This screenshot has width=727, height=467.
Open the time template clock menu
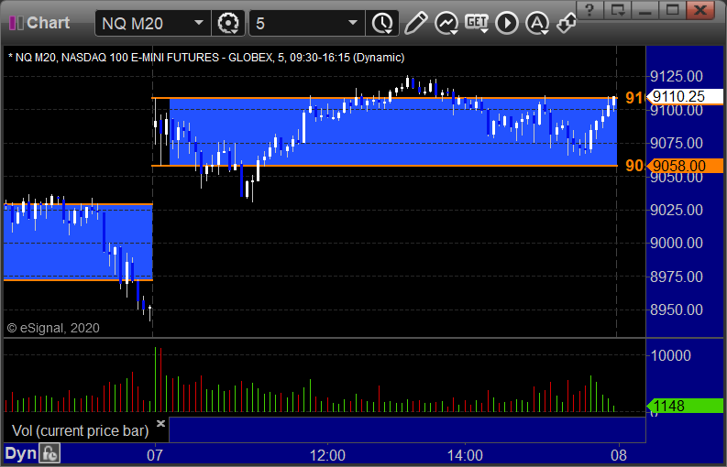[382, 23]
